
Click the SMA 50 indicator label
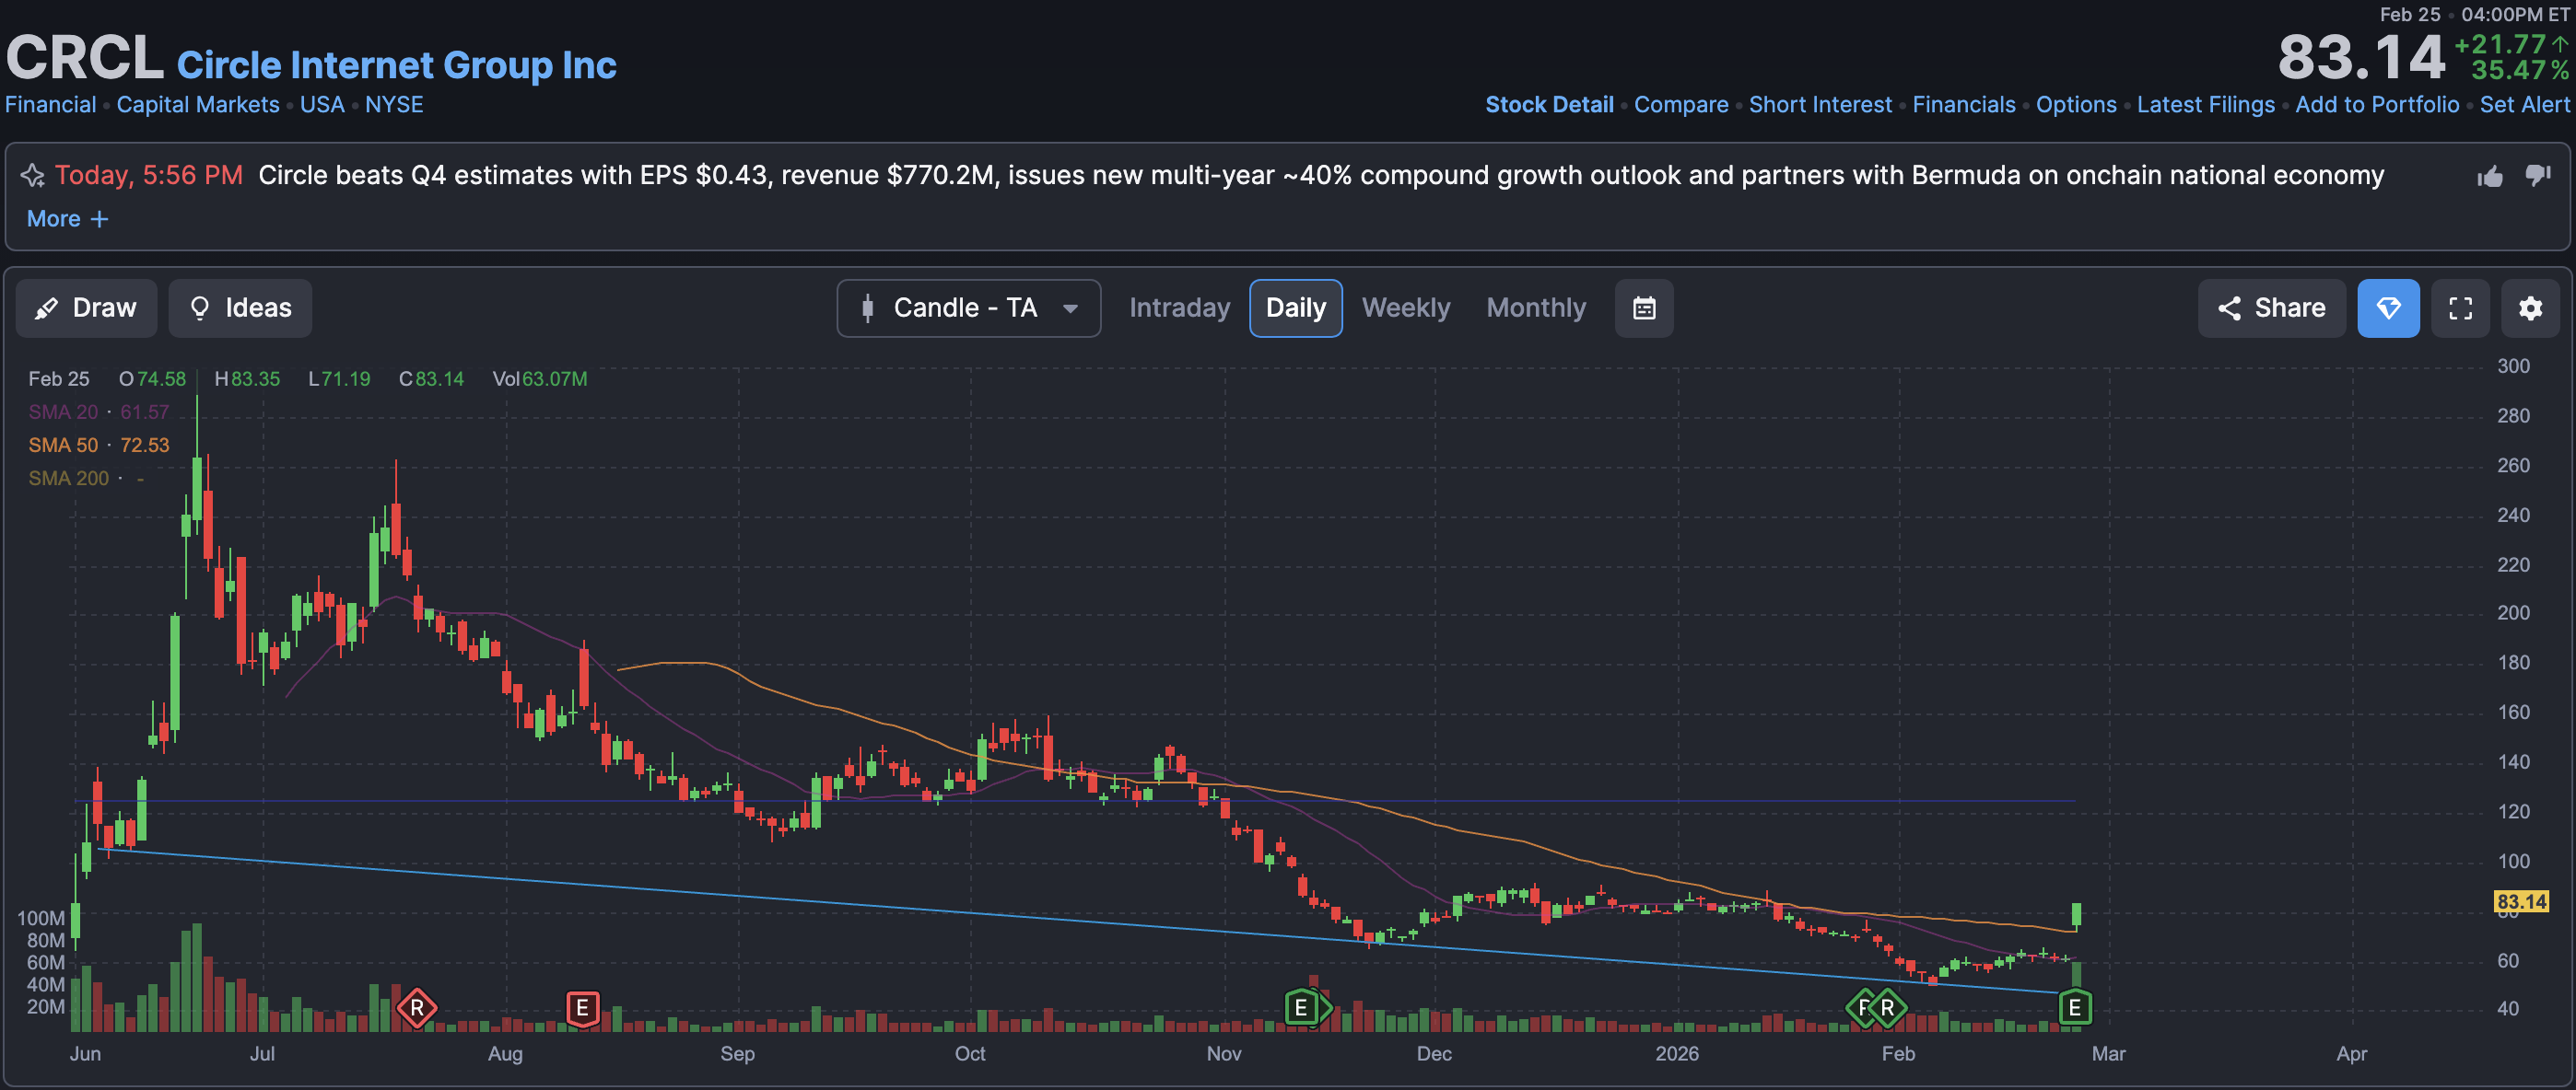(x=63, y=446)
